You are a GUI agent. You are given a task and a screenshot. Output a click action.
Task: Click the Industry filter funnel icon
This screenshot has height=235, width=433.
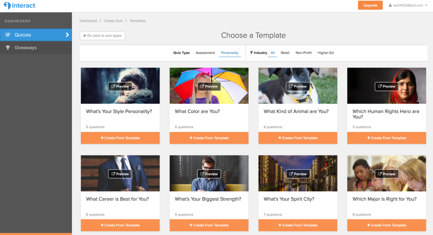[x=251, y=53]
